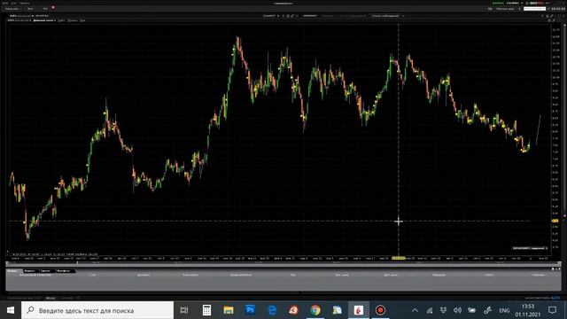
Task: Open the notepad-style app icon right of Chrome
Action: coord(337,310)
